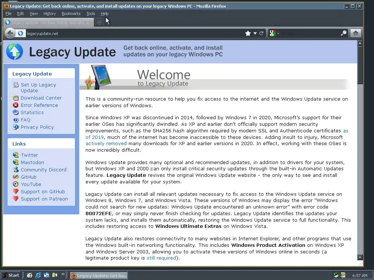Click the GitHub sidebar icon
374x280 pixels.
[x=16, y=177]
